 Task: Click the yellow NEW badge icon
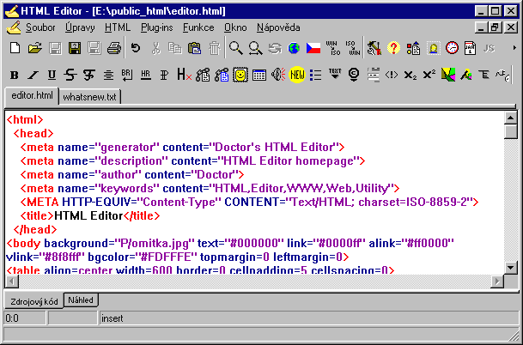(297, 75)
